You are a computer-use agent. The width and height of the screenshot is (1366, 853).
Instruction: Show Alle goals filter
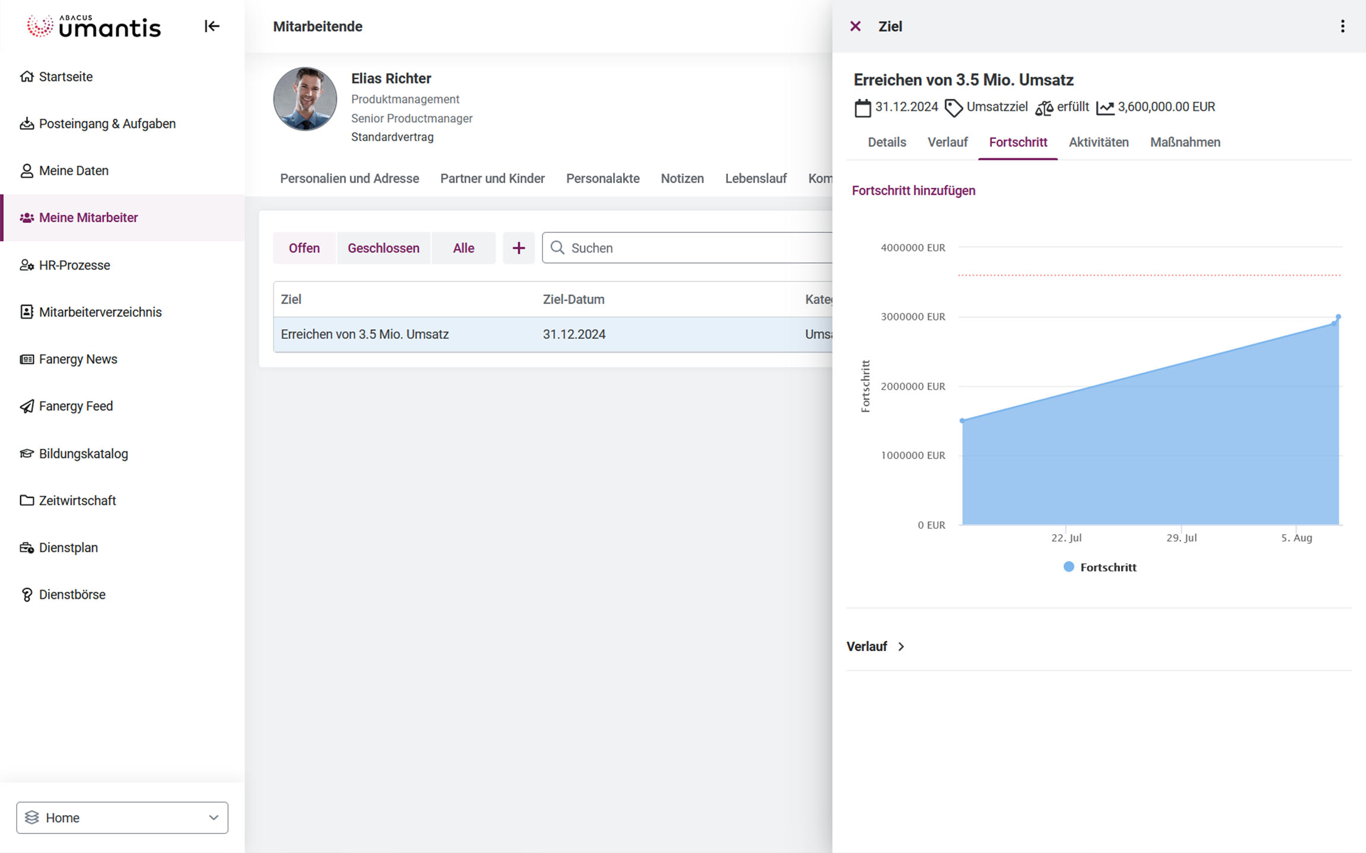pyautogui.click(x=463, y=248)
